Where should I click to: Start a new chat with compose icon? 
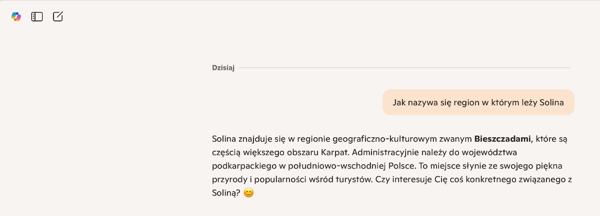58,16
